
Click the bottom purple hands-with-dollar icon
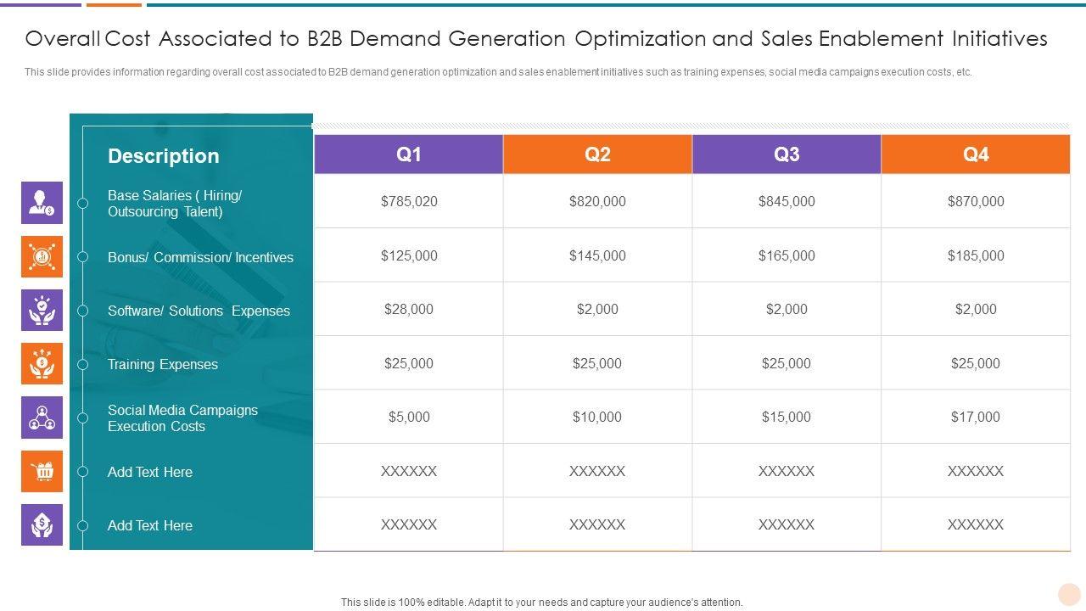pos(42,524)
